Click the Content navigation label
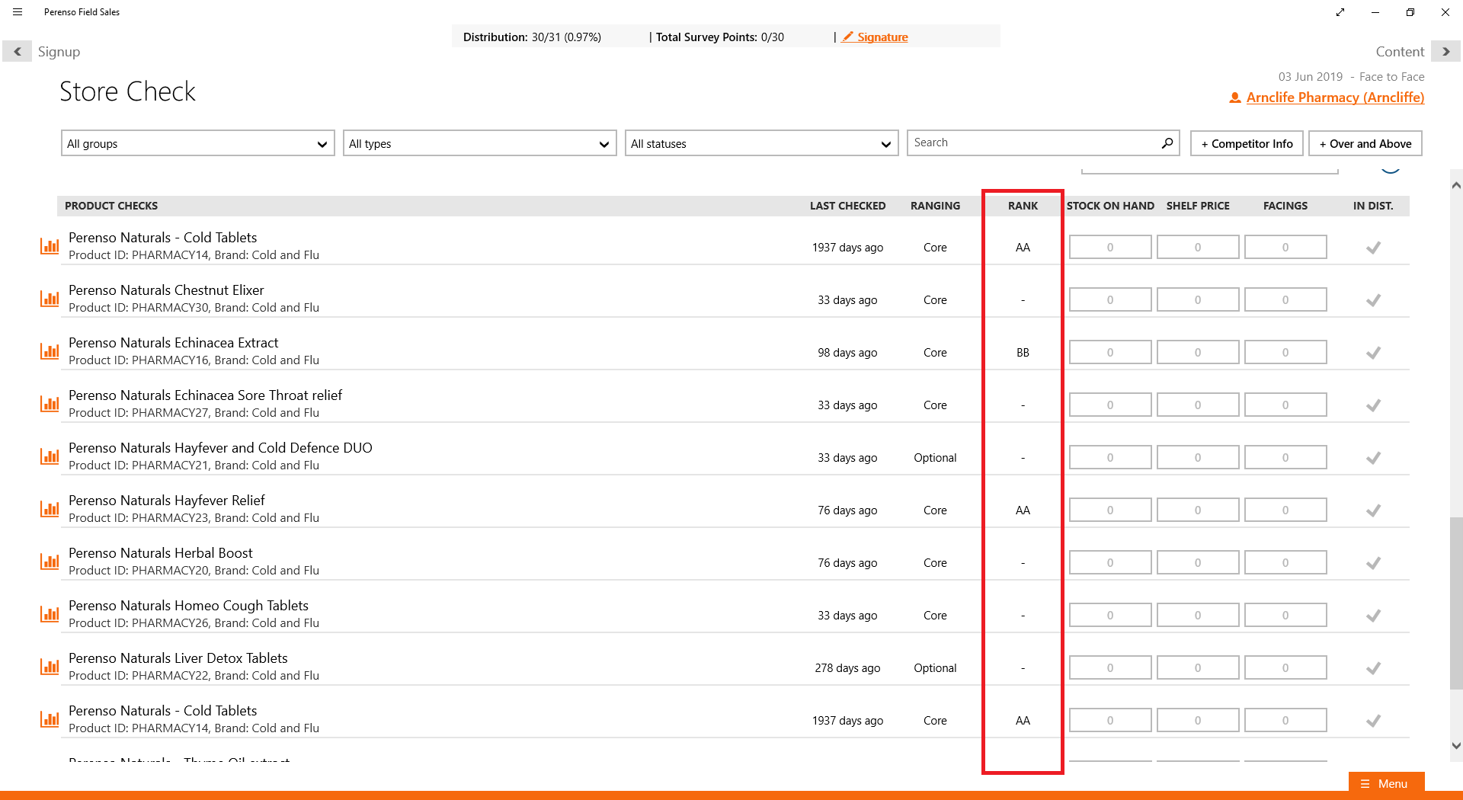 1400,52
